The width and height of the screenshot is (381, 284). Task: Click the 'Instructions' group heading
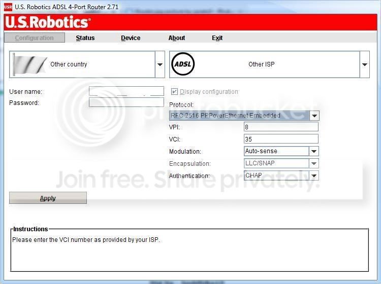[30, 229]
